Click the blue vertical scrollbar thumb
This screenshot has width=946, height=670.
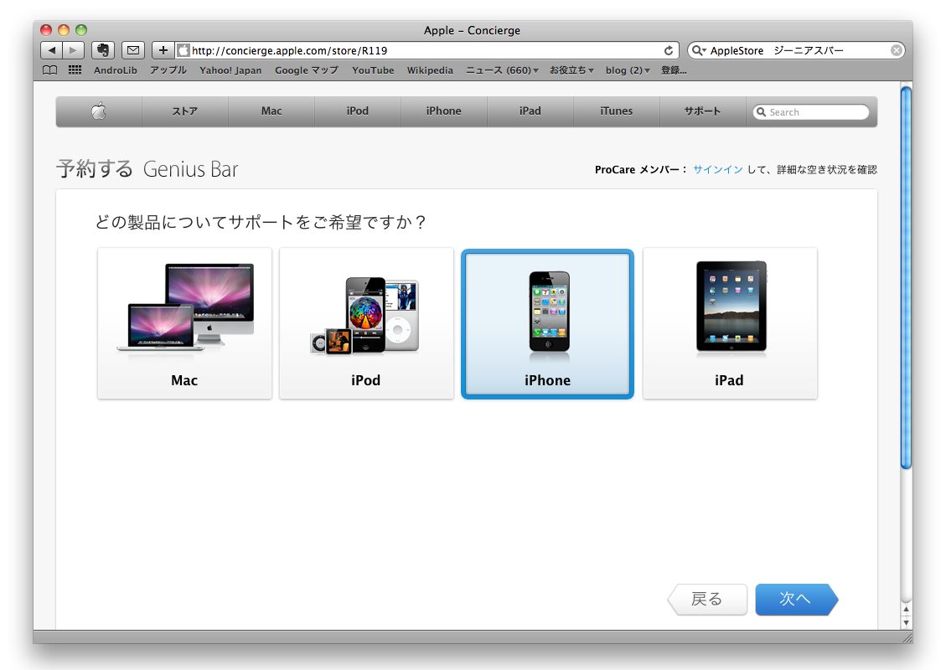[x=906, y=277]
